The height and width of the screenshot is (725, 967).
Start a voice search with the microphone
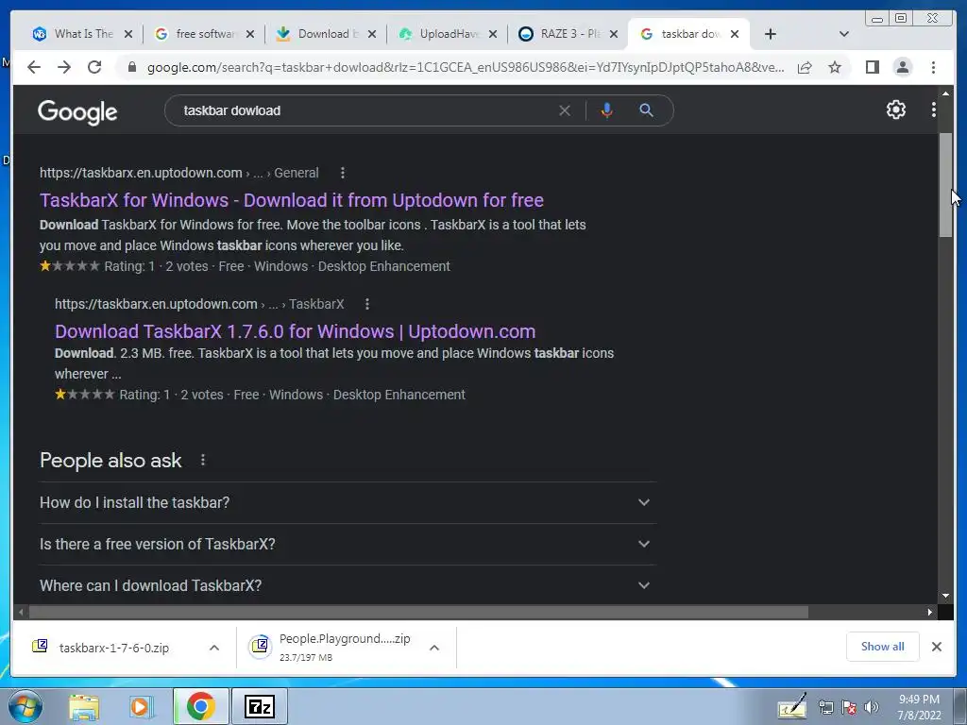click(x=607, y=110)
